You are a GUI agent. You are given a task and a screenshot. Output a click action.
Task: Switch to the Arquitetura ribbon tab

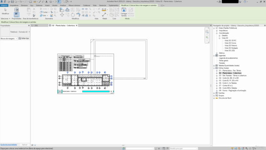14,5
